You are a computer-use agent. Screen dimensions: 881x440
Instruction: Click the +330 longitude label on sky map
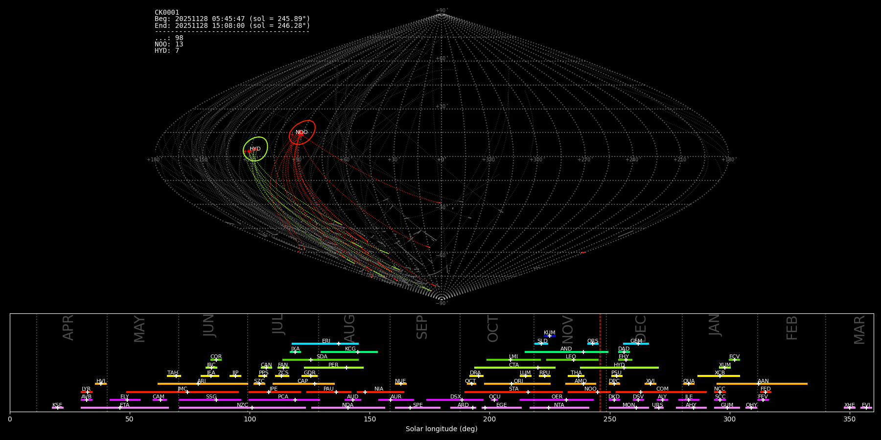[488, 160]
